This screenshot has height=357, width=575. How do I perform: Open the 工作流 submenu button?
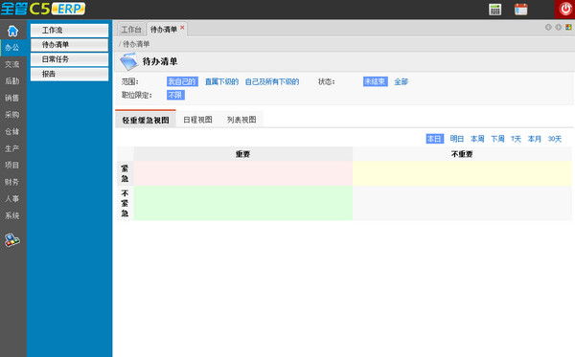pyautogui.click(x=69, y=31)
